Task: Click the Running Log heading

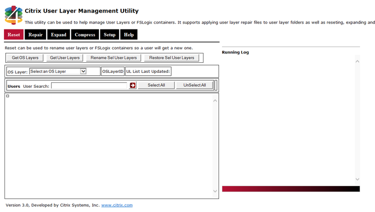Action: [235, 52]
